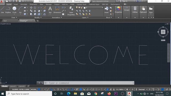Viewport: 171px width, 96px height.
Task: Open the annotation scale 1:1 dropdown
Action: 120,90
